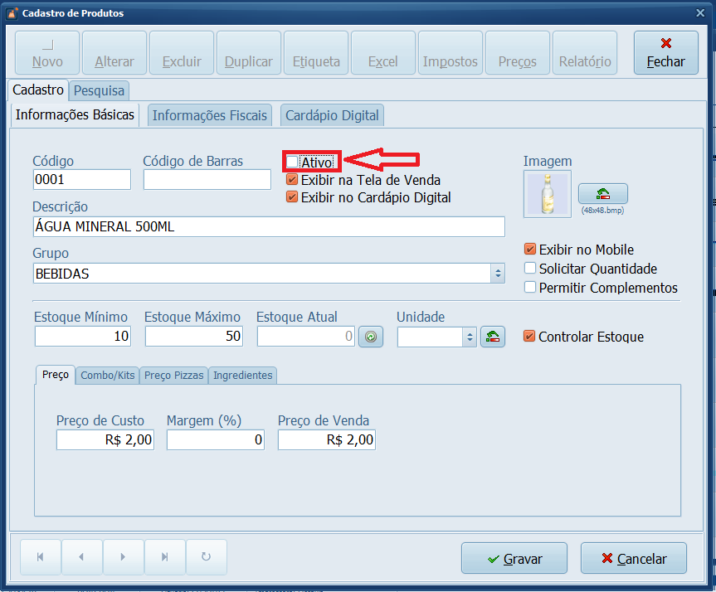Viewport: 716px width, 592px height.
Task: Go to the next record
Action: coord(123,557)
